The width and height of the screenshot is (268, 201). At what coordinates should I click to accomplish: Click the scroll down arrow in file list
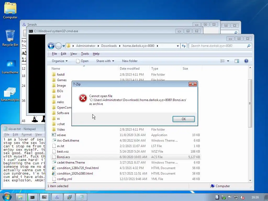tap(250, 181)
